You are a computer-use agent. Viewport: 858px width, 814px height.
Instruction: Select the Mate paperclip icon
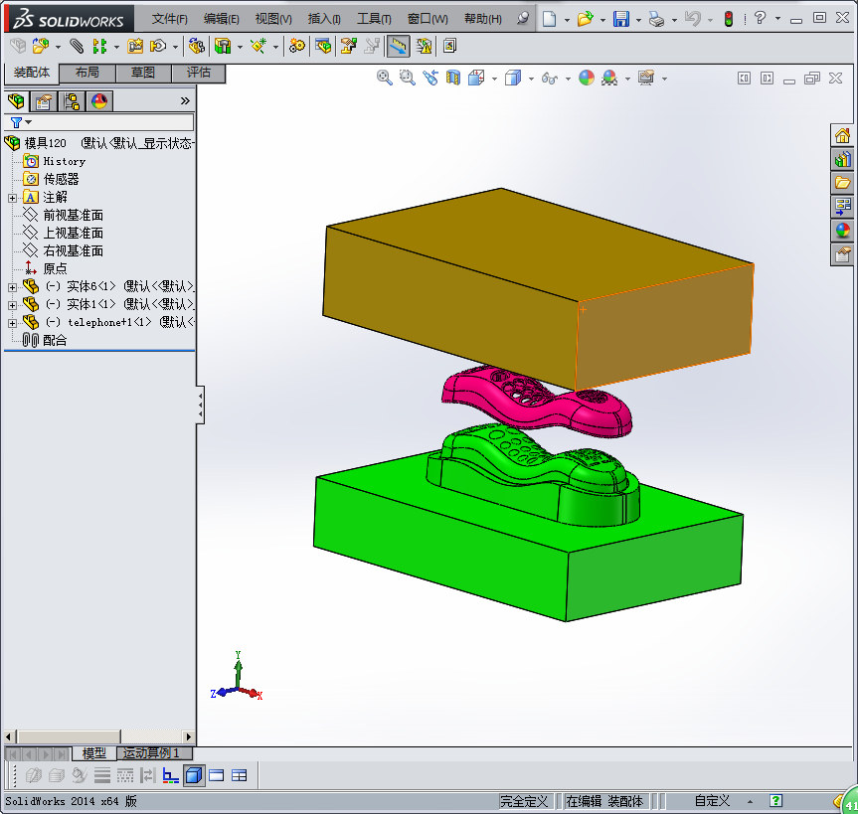[75, 46]
